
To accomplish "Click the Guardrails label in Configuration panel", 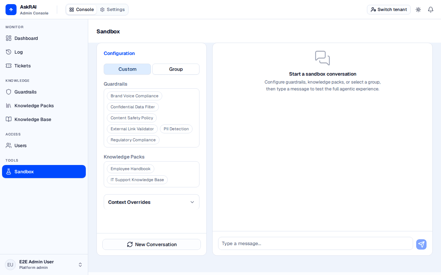I will (x=115, y=84).
